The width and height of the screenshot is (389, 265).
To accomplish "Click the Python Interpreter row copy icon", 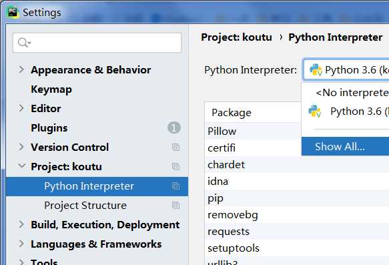I will point(175,186).
